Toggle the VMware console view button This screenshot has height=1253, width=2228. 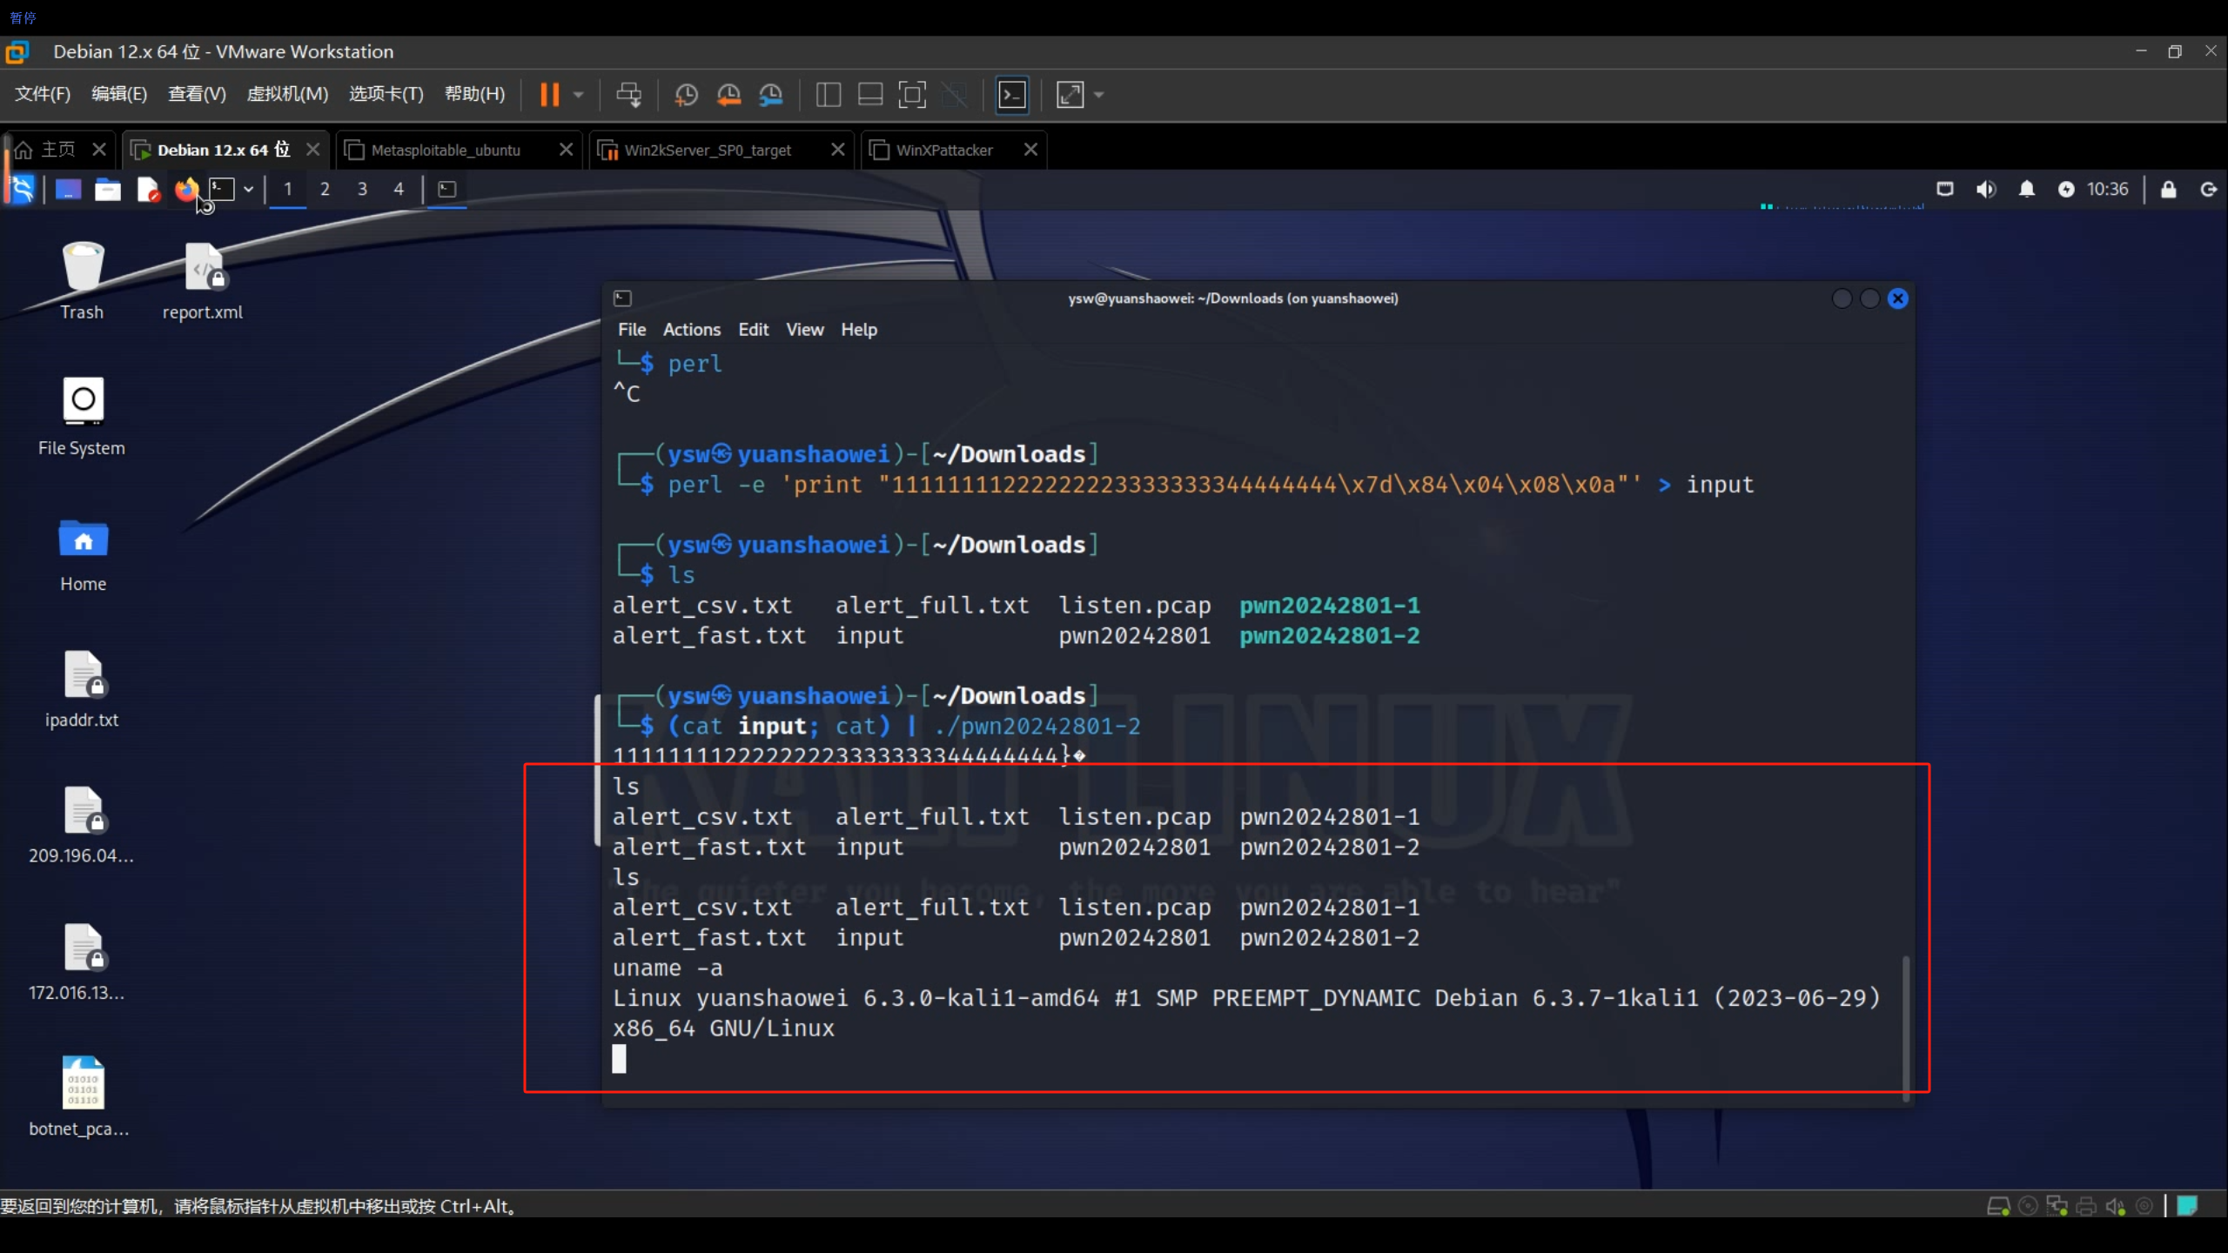[1012, 94]
